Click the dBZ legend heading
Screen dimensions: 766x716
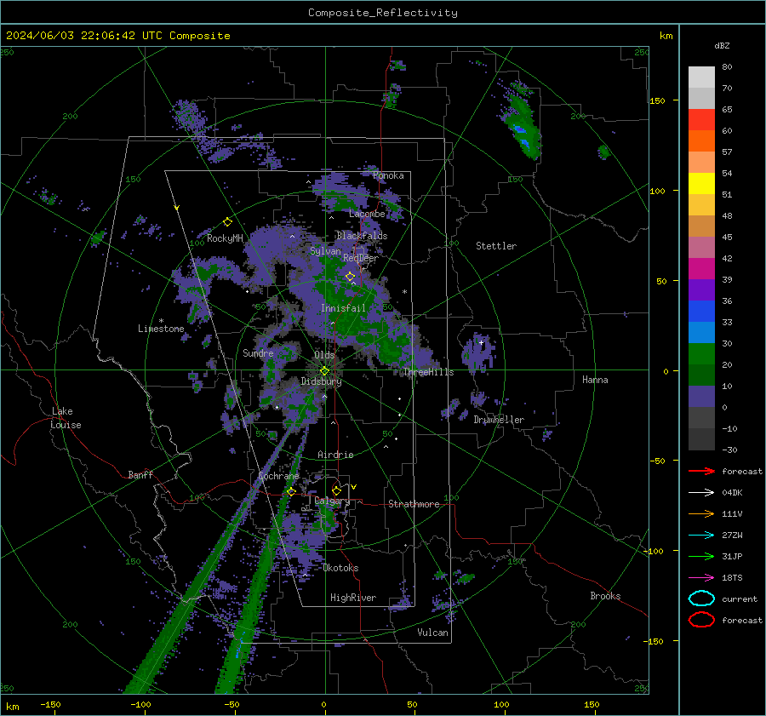pos(722,45)
